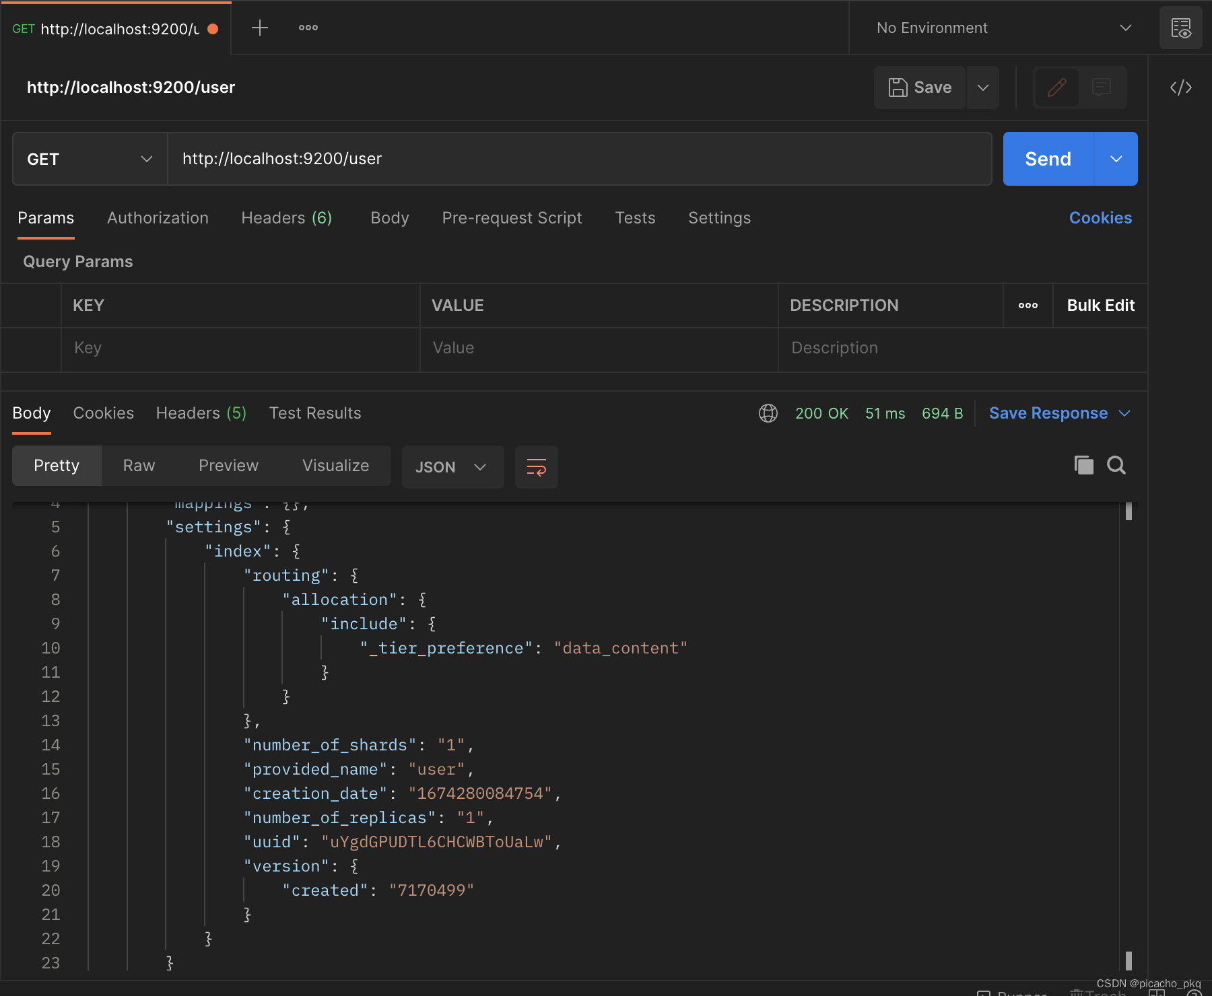Click the edit pencil icon
Screen dimensions: 1212x996
coord(1056,87)
